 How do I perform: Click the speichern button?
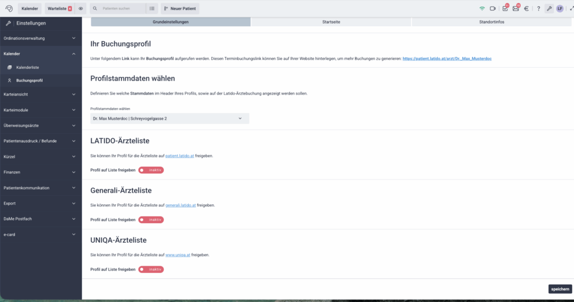(560, 289)
